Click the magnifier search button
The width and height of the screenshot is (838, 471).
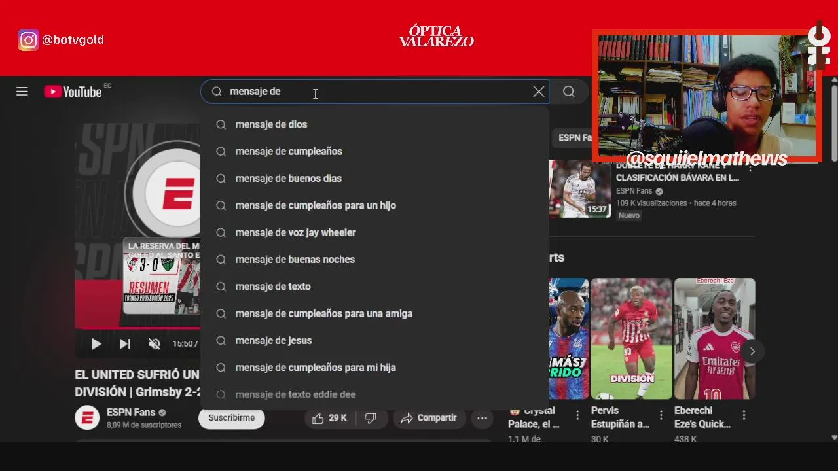[569, 92]
